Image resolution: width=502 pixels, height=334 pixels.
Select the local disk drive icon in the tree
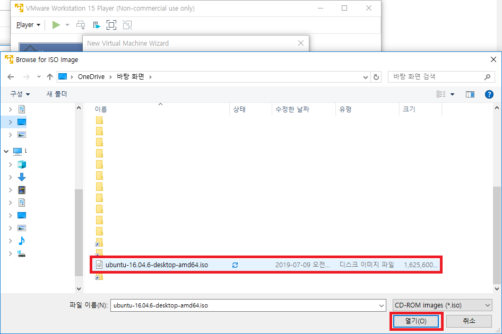(21, 254)
